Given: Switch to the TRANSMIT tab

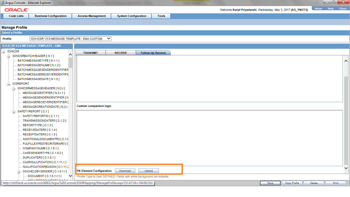Looking at the screenshot, I should [91, 53].
